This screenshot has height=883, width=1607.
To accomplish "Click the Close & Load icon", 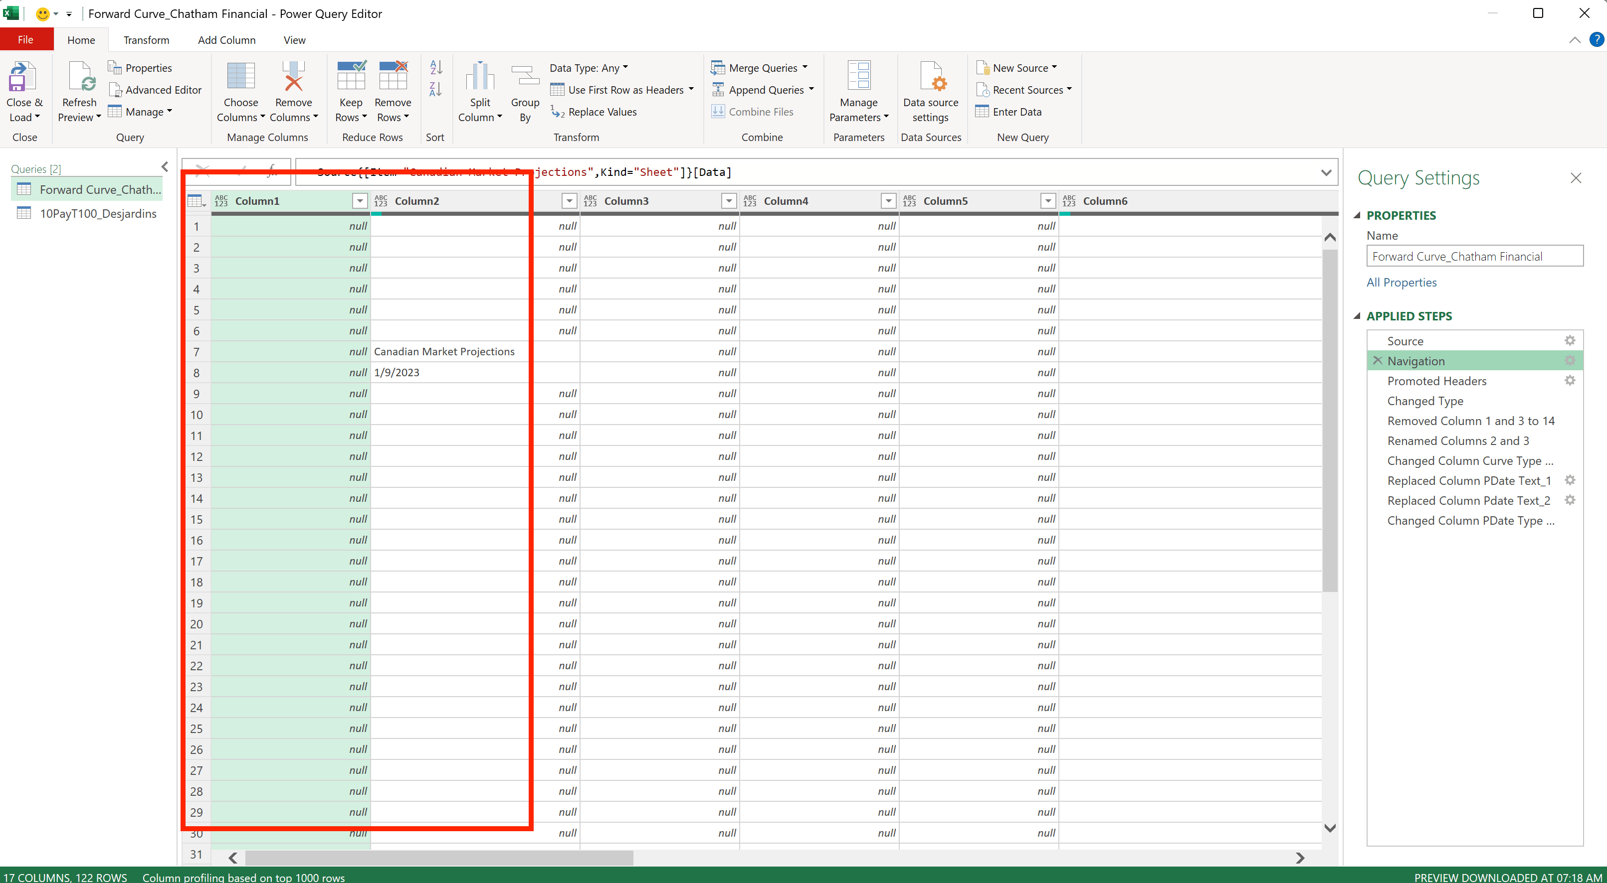I will 22,77.
